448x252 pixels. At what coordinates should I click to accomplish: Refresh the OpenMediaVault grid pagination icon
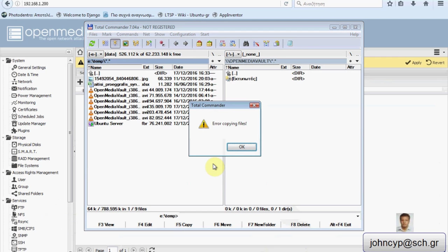[152, 250]
